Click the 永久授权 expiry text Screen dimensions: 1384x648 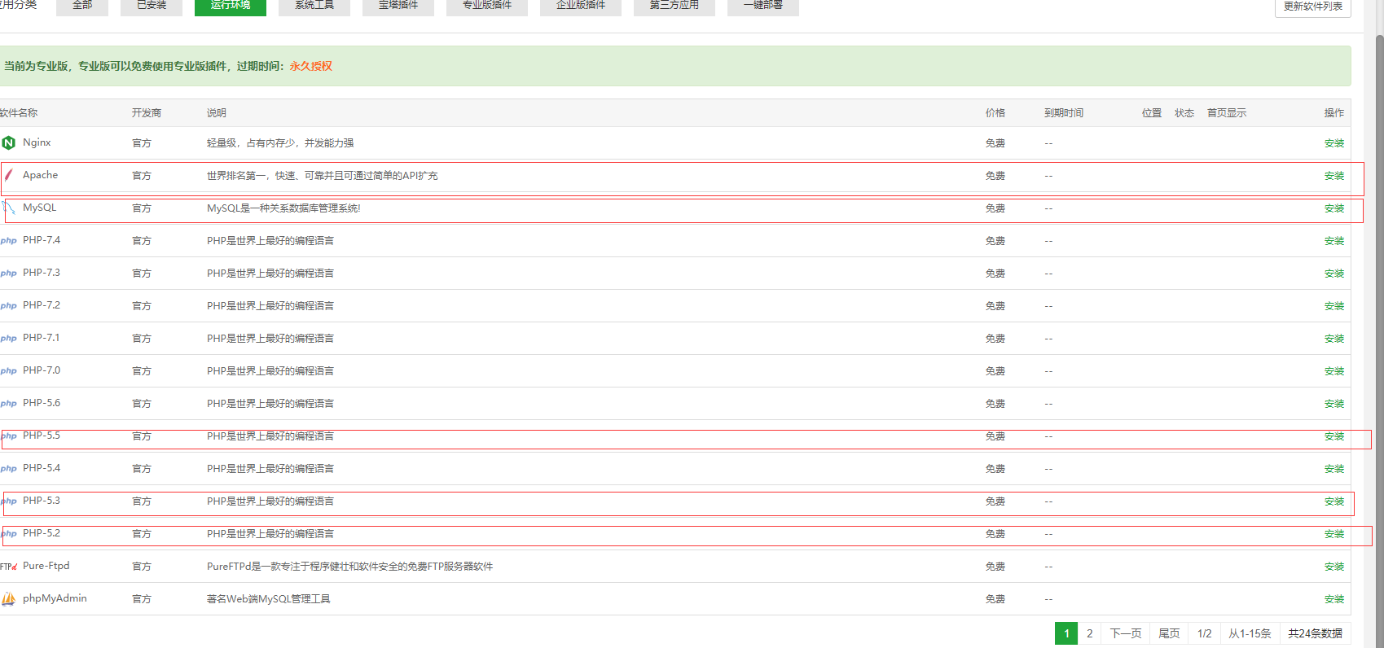pos(310,66)
